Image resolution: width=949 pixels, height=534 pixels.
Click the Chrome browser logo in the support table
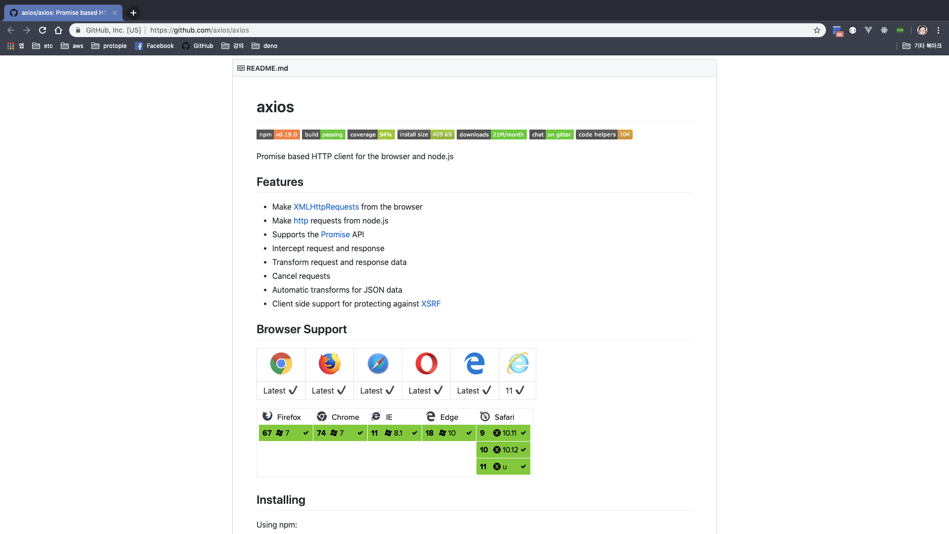[281, 363]
